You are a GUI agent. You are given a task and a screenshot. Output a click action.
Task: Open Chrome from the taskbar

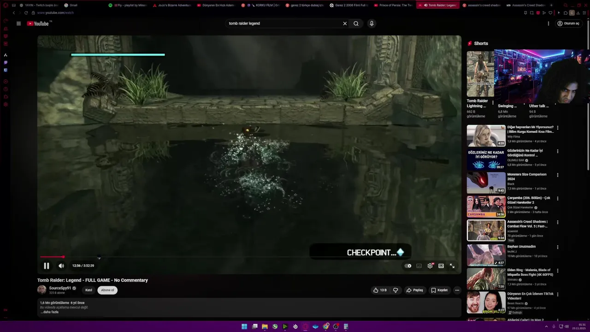point(326,326)
